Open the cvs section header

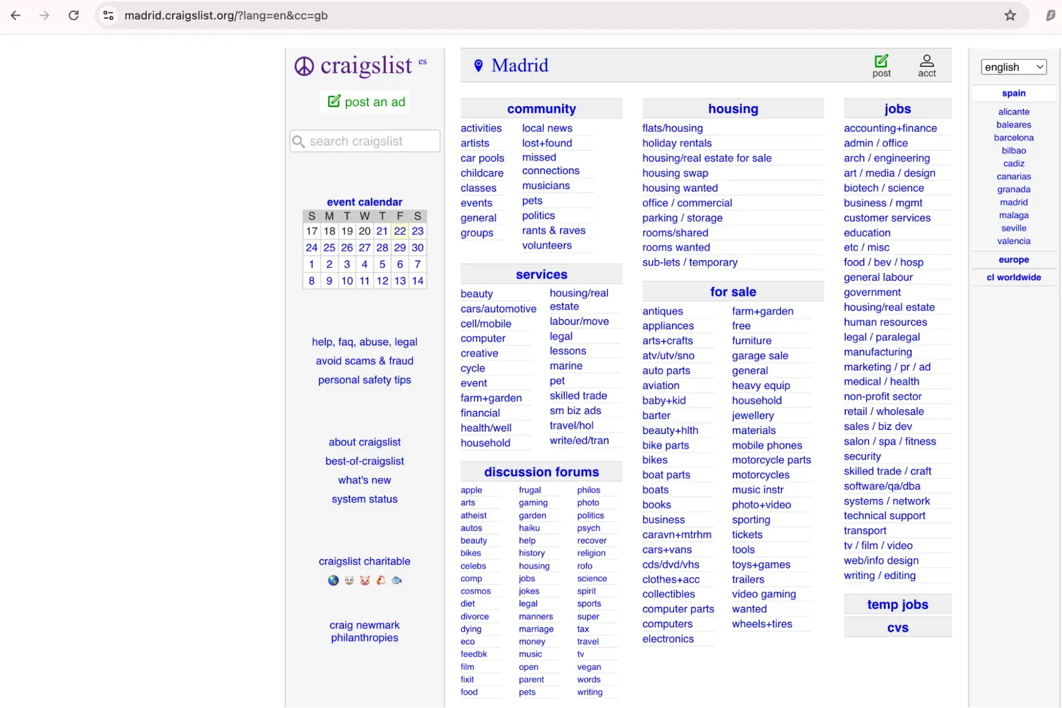[x=897, y=628]
